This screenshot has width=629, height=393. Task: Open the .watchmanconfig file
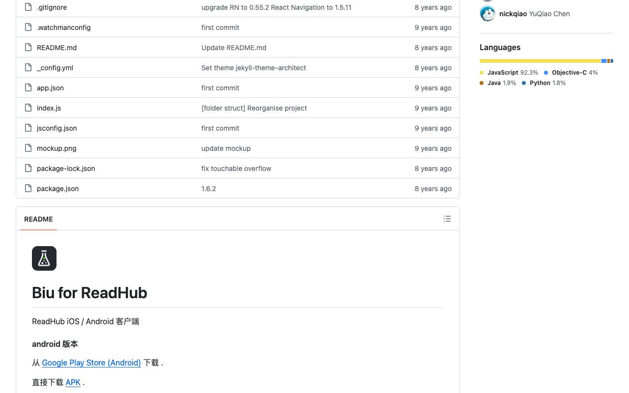pos(64,28)
